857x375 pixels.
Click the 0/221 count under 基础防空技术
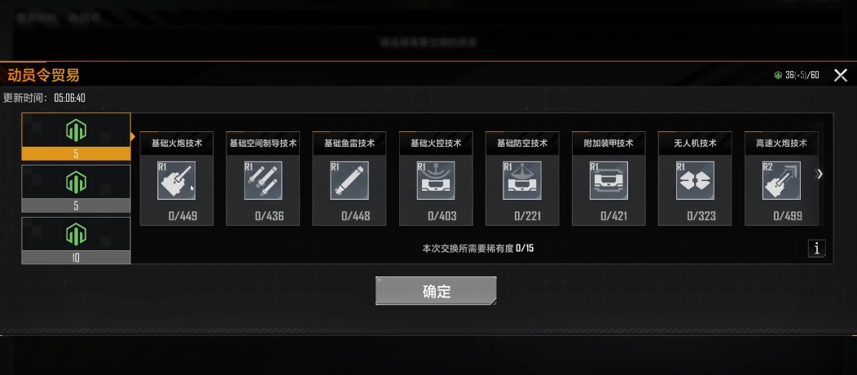pyautogui.click(x=527, y=216)
